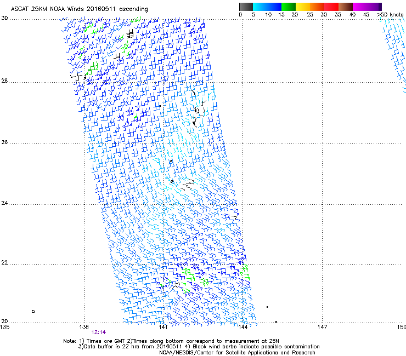Click the latitude axis label '28'
The image size is (406, 356).
tap(4, 81)
